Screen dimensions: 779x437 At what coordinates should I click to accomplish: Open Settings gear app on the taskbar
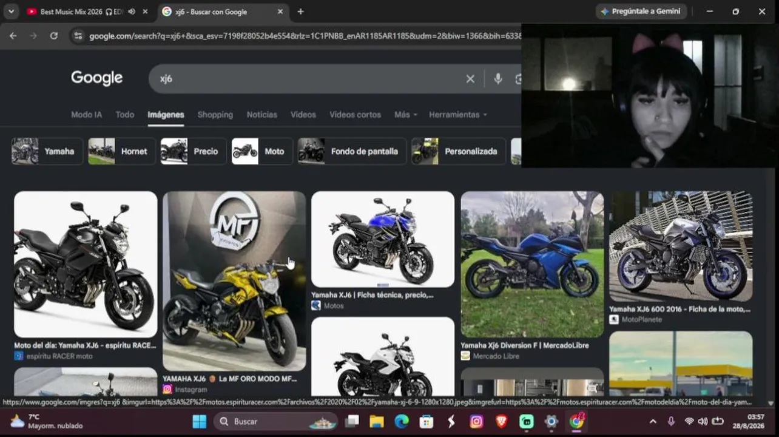(551, 421)
